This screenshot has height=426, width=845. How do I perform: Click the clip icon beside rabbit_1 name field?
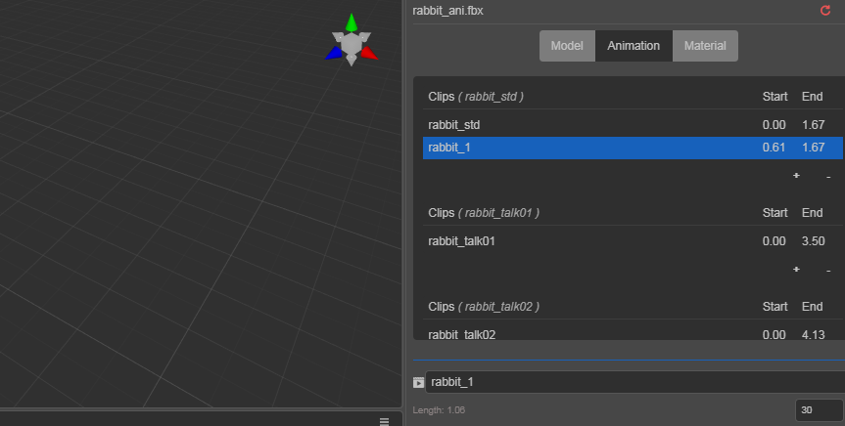tap(418, 382)
